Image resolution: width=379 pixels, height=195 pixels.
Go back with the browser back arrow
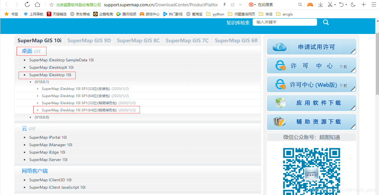tap(6, 5)
